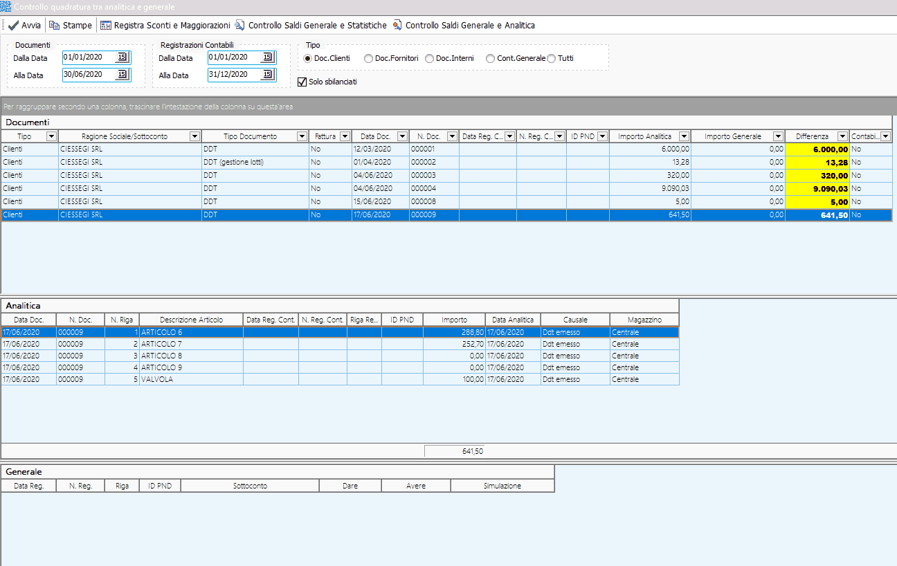Edit Registrazioni Alla Data field 31/12/2020
The width and height of the screenshot is (897, 566).
(x=234, y=75)
